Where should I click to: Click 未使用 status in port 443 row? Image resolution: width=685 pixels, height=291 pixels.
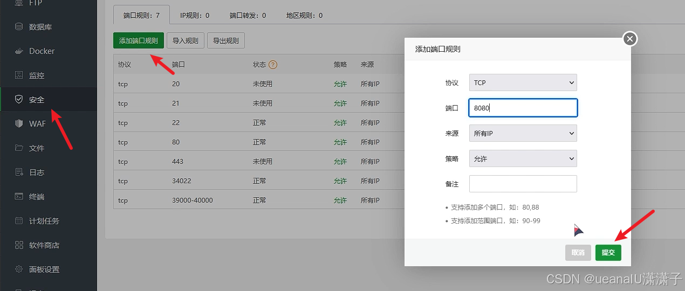[x=263, y=162]
